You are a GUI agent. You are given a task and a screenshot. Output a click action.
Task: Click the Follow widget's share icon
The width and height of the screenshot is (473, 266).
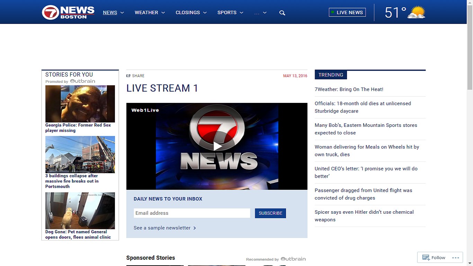click(426, 257)
